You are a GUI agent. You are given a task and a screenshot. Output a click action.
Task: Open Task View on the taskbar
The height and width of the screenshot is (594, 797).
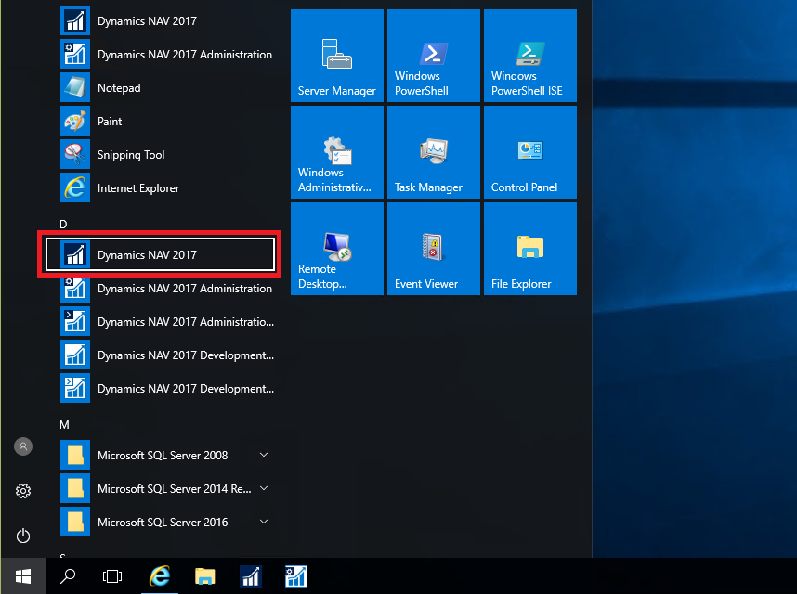click(x=112, y=576)
